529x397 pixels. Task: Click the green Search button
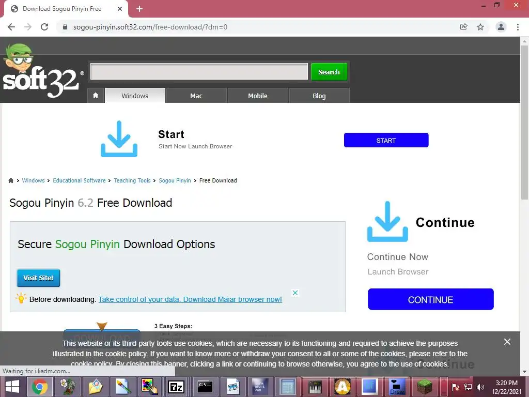[x=329, y=72]
